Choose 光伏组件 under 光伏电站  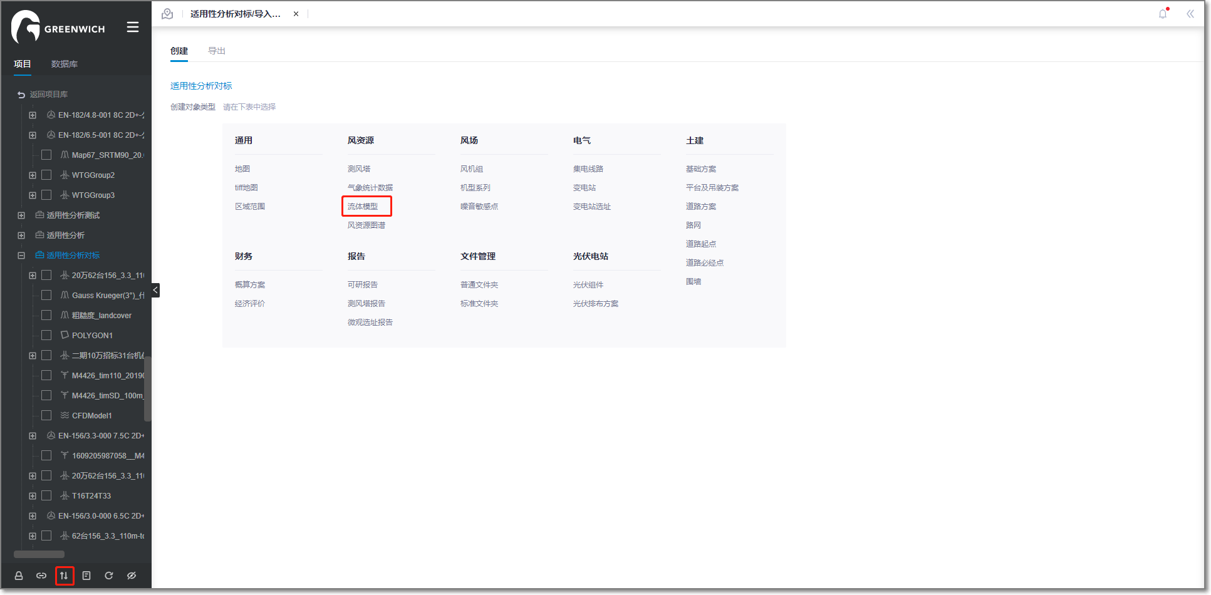588,284
